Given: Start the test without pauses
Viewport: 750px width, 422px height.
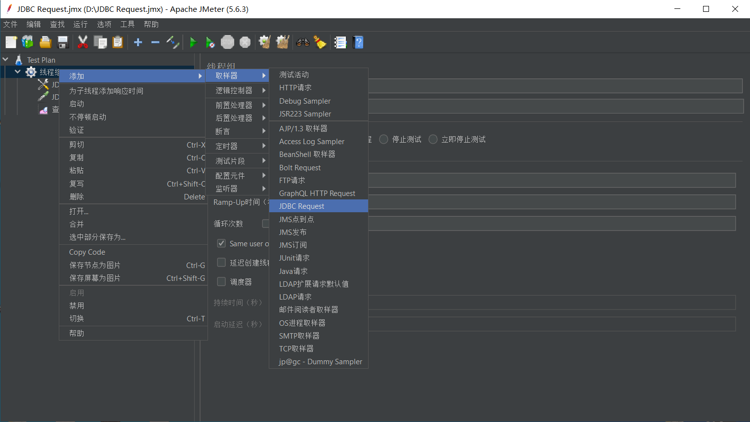Looking at the screenshot, I should [210, 42].
